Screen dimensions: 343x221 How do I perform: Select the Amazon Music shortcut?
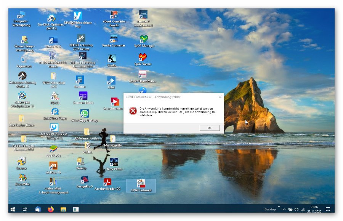pos(83,96)
